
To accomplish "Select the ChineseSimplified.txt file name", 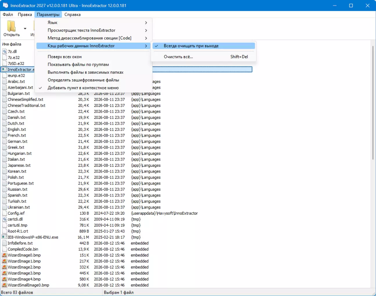I will 25,100.
